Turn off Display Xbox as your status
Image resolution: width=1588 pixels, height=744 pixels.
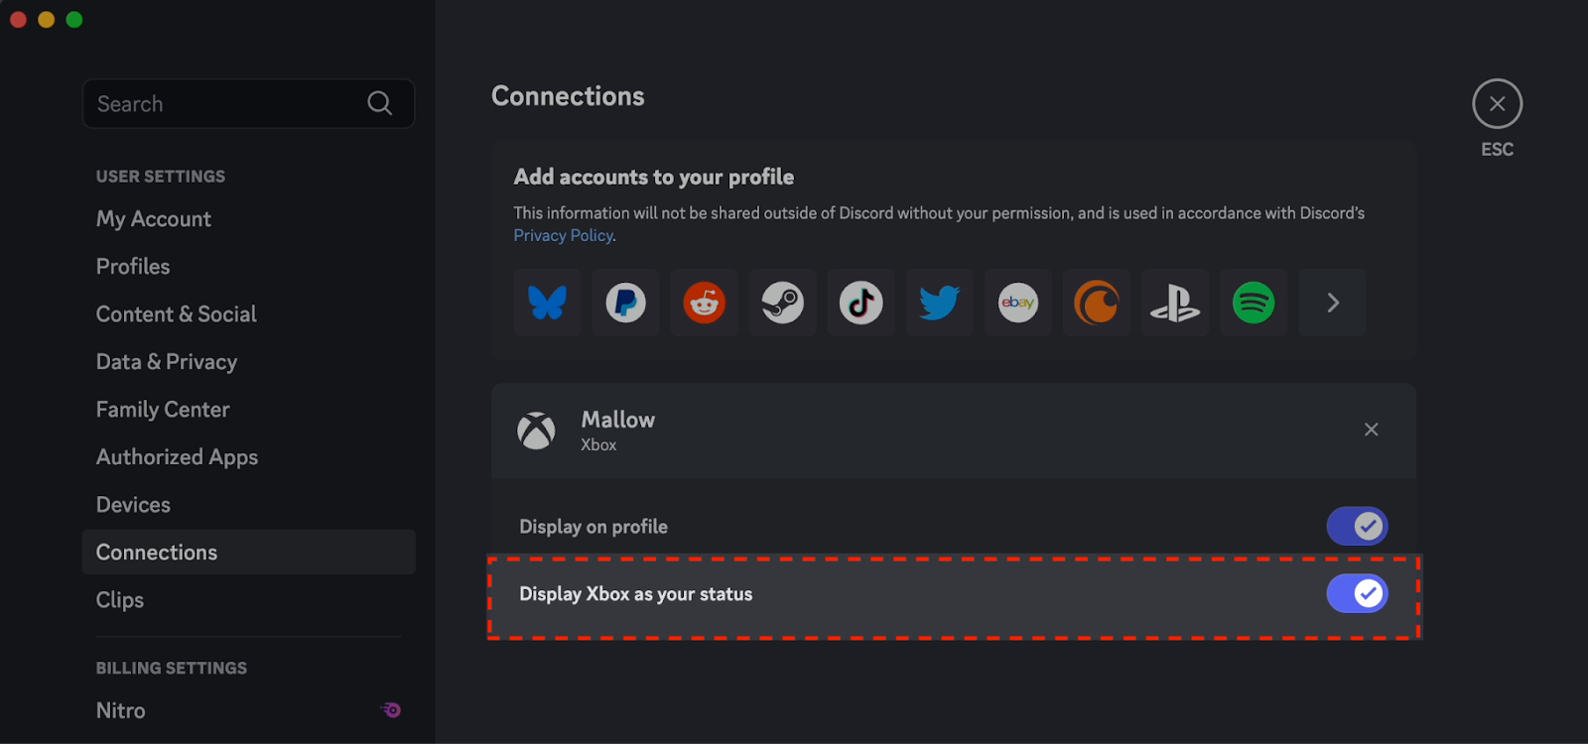tap(1357, 593)
